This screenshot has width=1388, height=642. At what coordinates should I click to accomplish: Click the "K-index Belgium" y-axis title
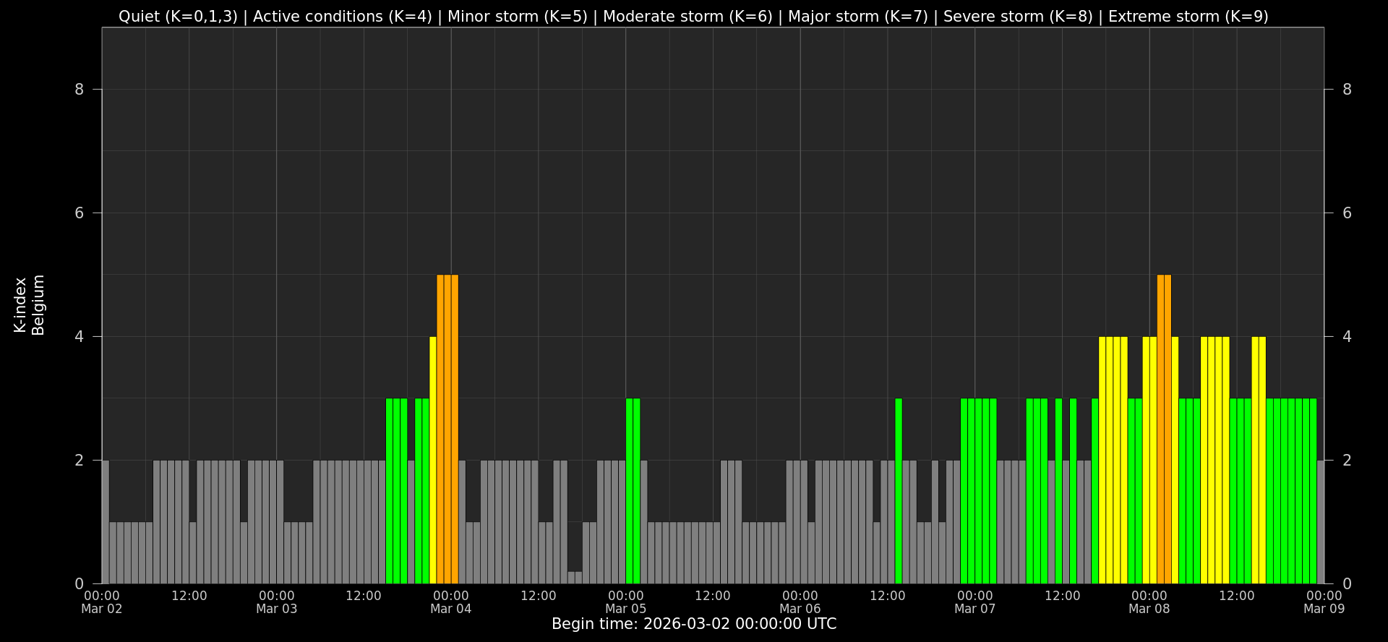[x=29, y=305]
